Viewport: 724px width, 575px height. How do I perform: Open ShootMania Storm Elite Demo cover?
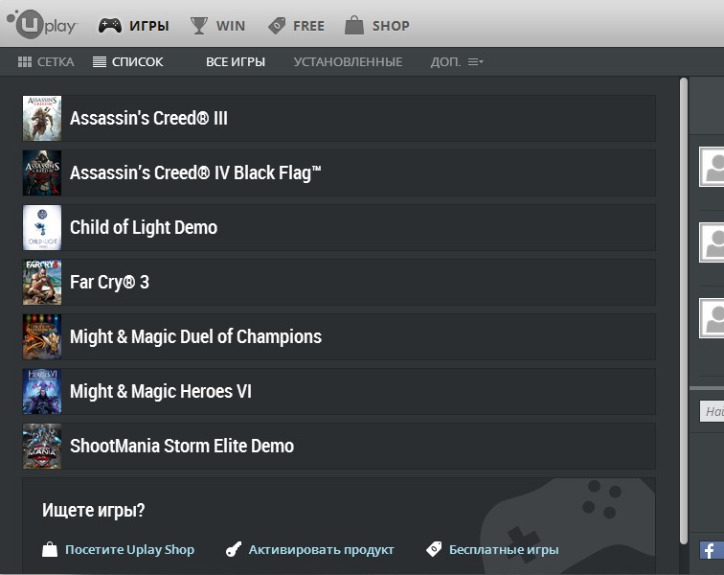click(x=42, y=446)
